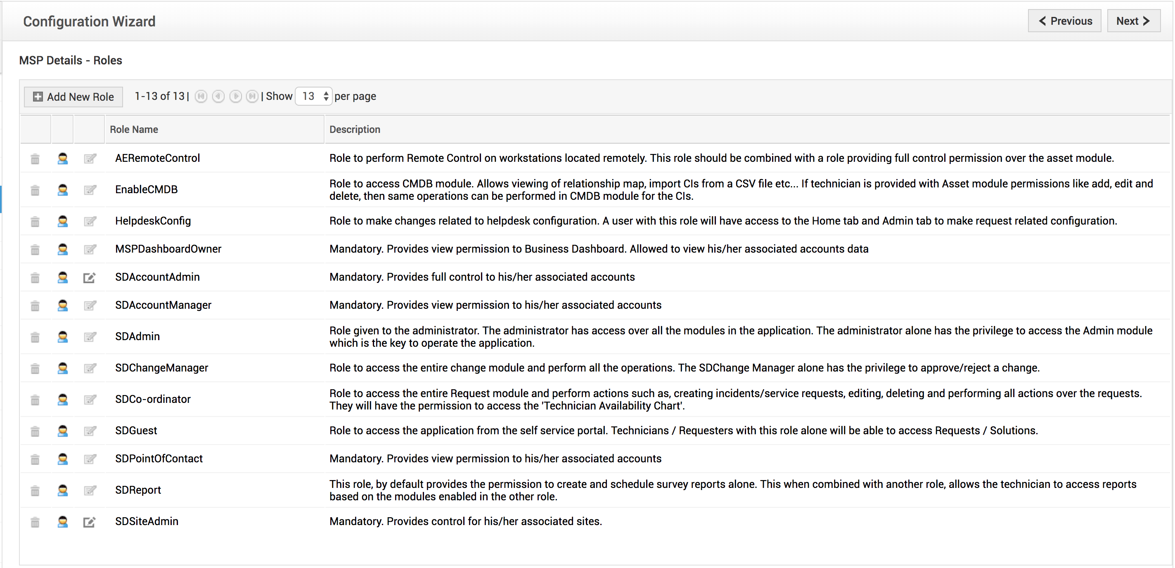Go to the previous page of roles
Viewport: 1175px width, 568px height.
[218, 96]
